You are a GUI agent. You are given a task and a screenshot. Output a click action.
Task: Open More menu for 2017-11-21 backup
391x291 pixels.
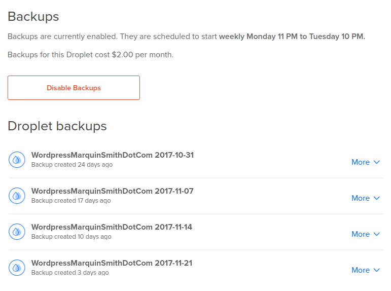tap(366, 270)
